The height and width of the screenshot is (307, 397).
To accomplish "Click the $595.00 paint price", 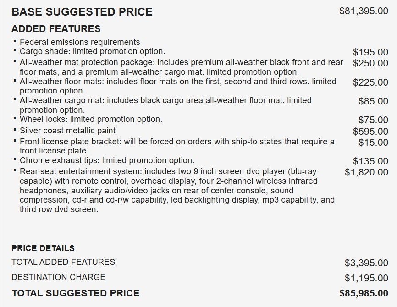I will tap(370, 132).
